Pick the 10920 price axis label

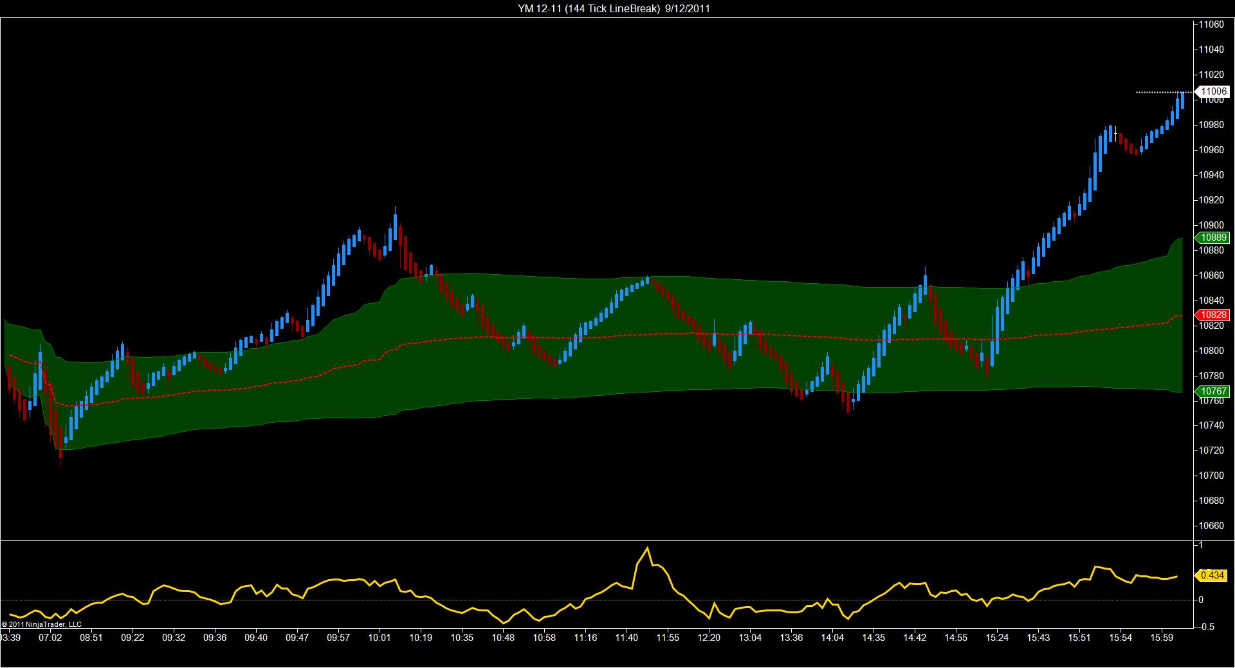pyautogui.click(x=1211, y=200)
